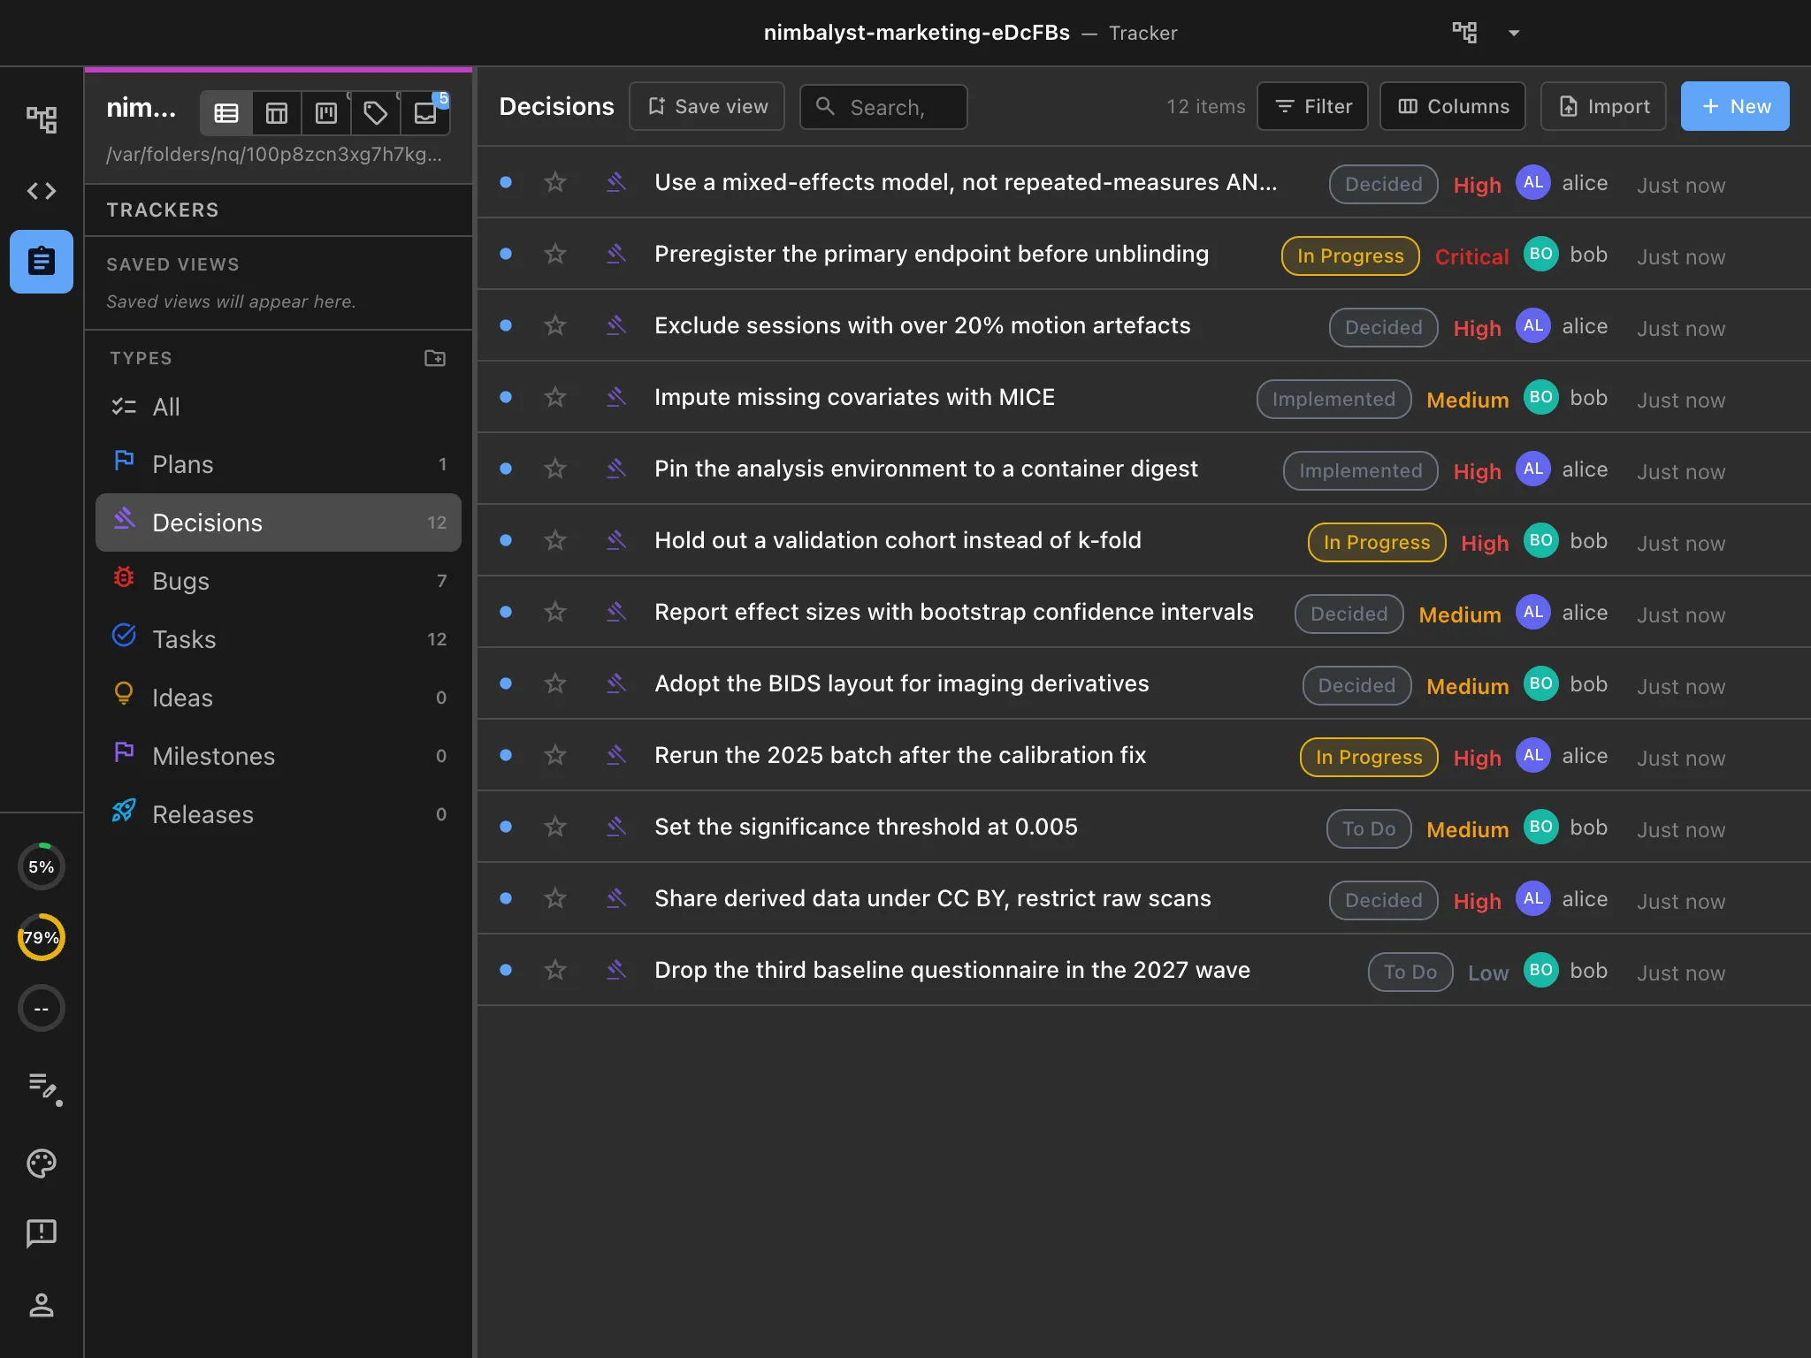Click blue unread dot on Rerun 2025 batch row
The height and width of the screenshot is (1358, 1811).
coord(506,755)
